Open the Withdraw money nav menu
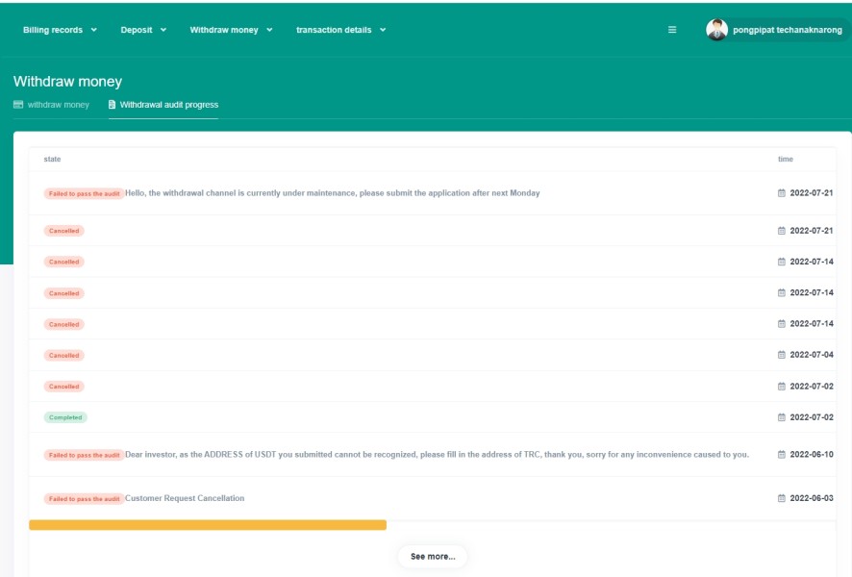 click(x=224, y=30)
